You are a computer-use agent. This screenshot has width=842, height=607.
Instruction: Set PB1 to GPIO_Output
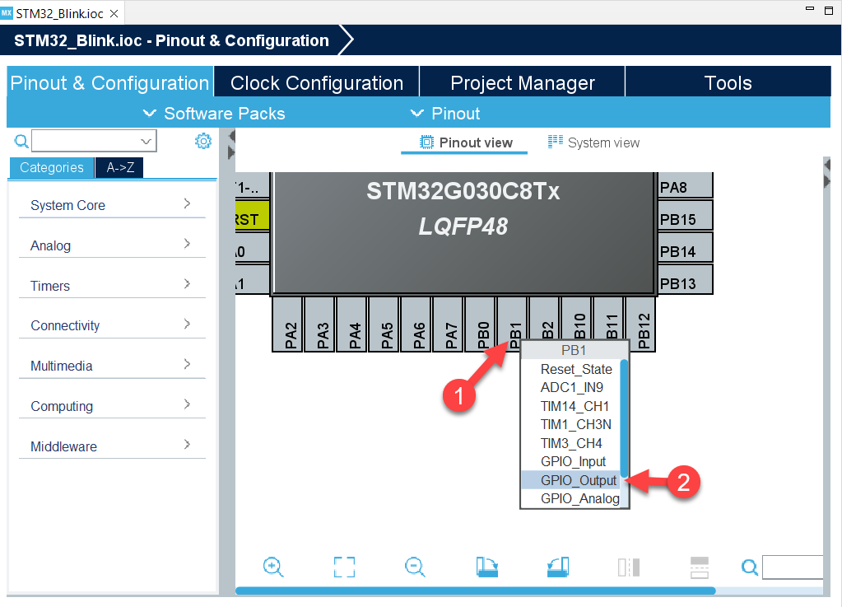click(571, 480)
